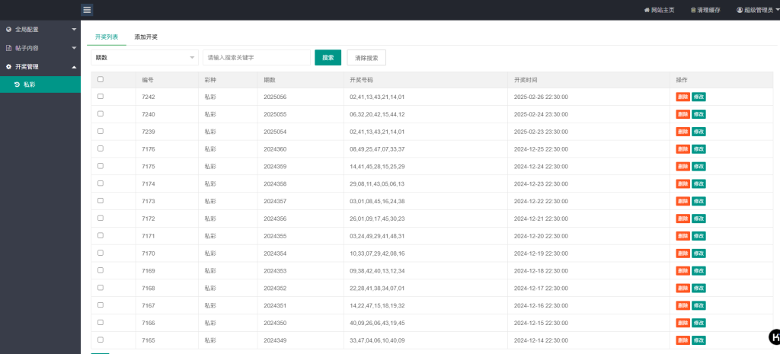Click the 超级管理员 user avatar icon
Screen dimensions: 780x354
(740, 11)
